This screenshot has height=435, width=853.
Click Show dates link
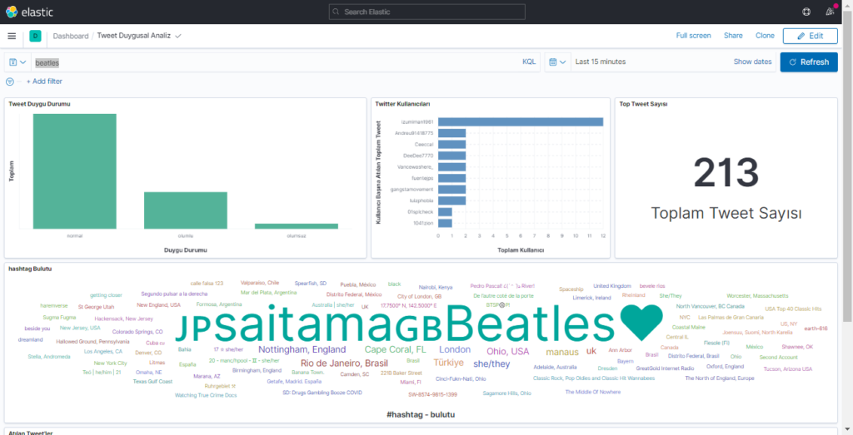(752, 62)
